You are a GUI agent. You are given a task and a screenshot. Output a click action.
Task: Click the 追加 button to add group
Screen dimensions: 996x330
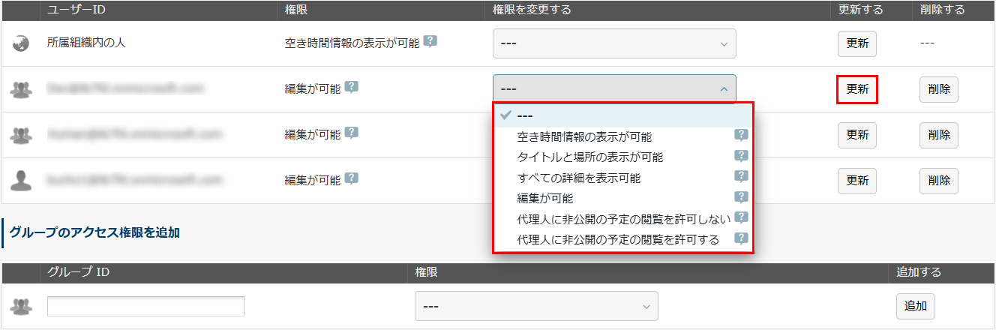click(916, 306)
